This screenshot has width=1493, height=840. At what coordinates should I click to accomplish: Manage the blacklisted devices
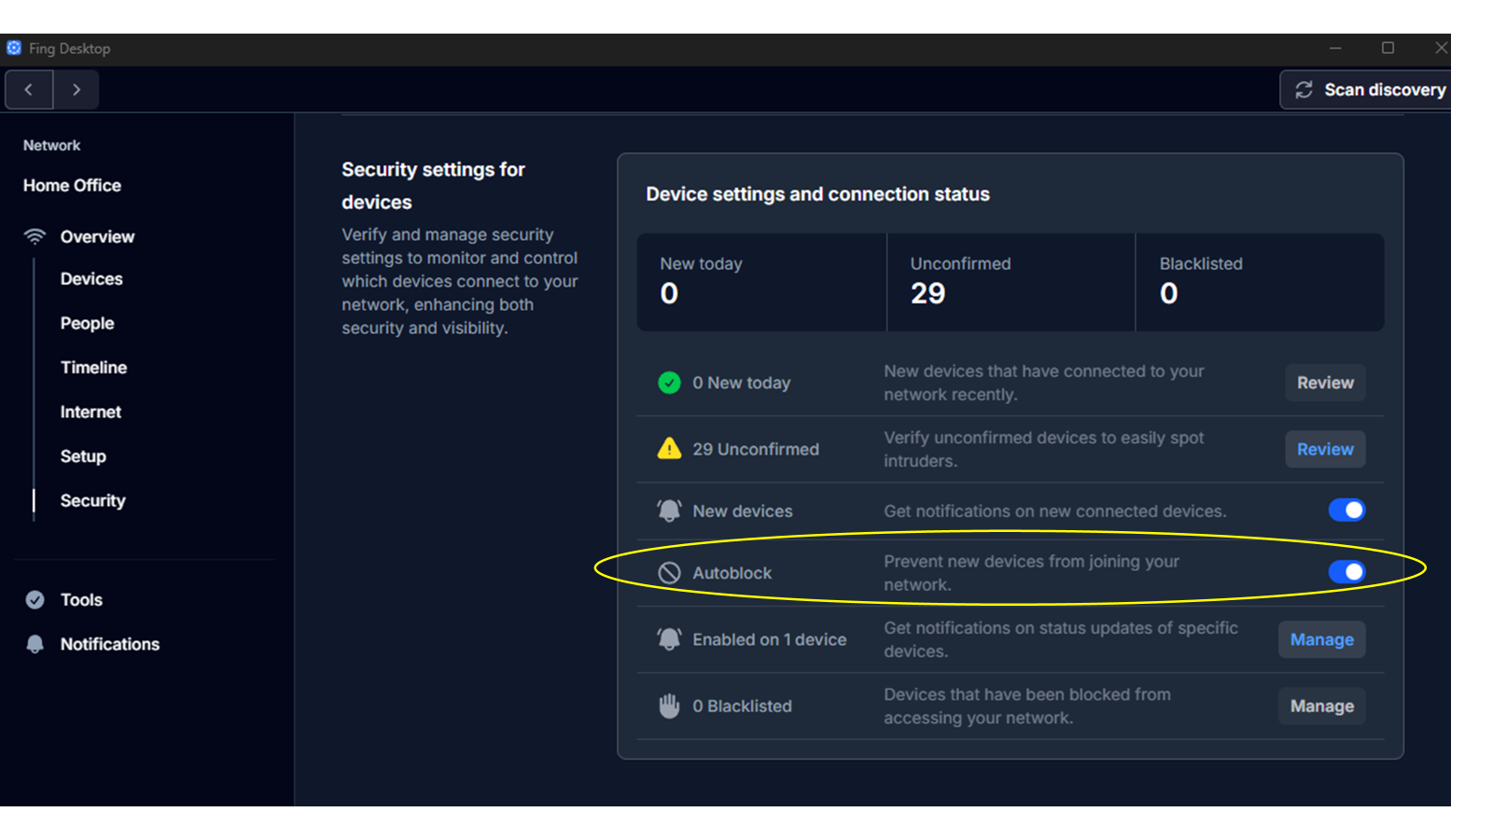pyautogui.click(x=1321, y=707)
